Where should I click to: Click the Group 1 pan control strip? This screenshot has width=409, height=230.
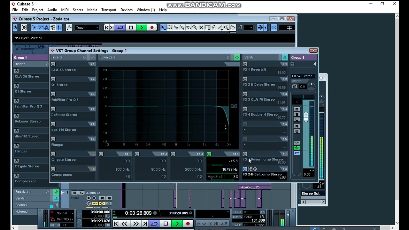(x=303, y=97)
